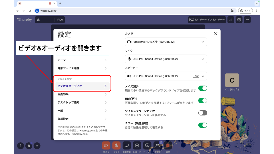Screen dimensions: 274x154
Task: Click the Test speaker link
Action: click(x=196, y=76)
